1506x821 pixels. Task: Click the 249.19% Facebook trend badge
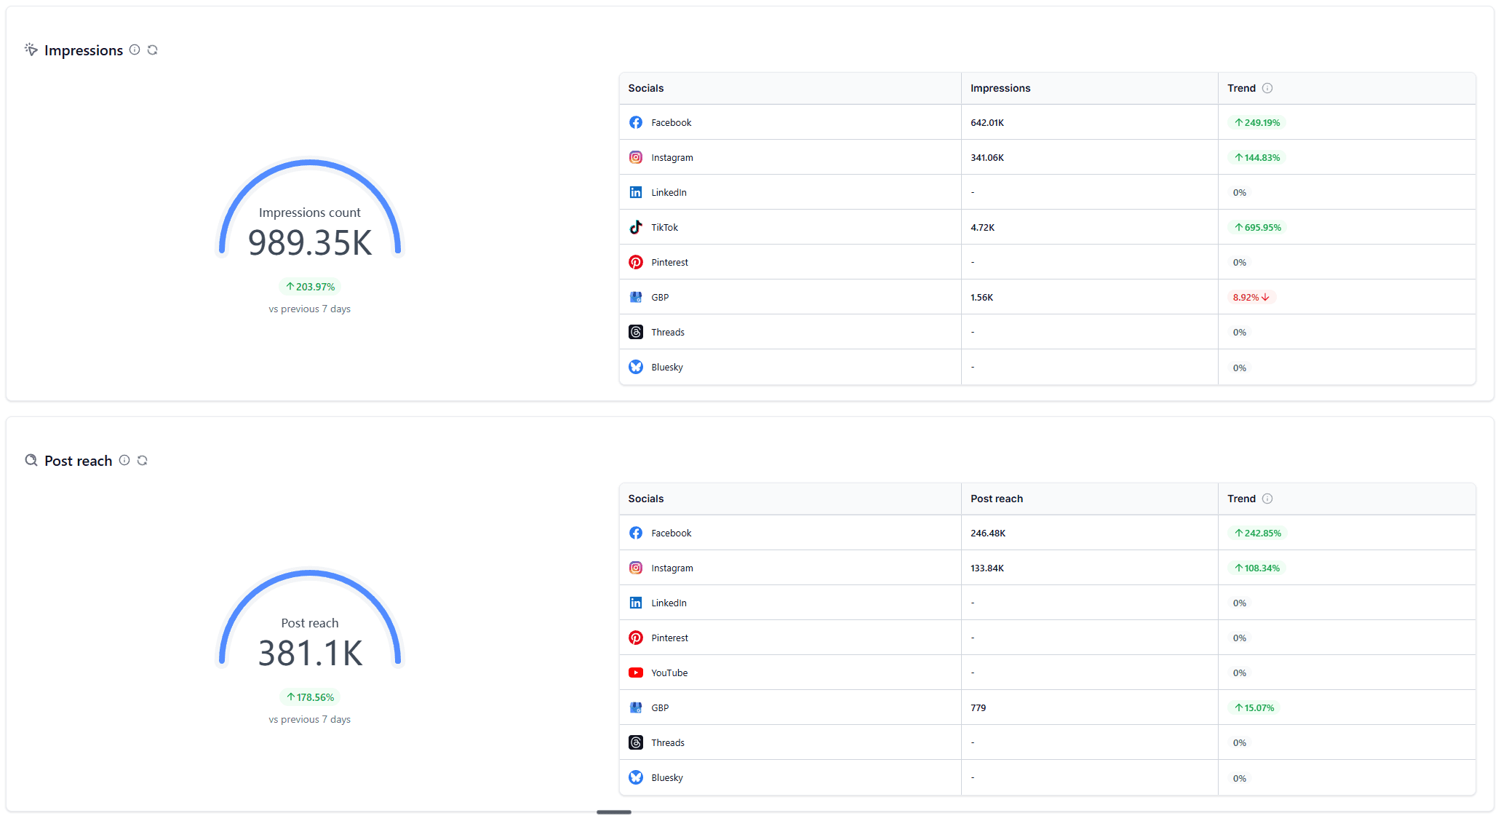[1257, 122]
